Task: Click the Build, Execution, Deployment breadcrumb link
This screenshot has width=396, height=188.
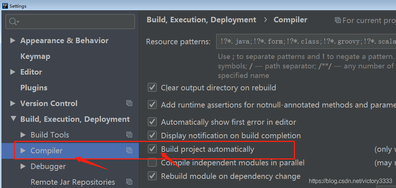Action: (201, 20)
